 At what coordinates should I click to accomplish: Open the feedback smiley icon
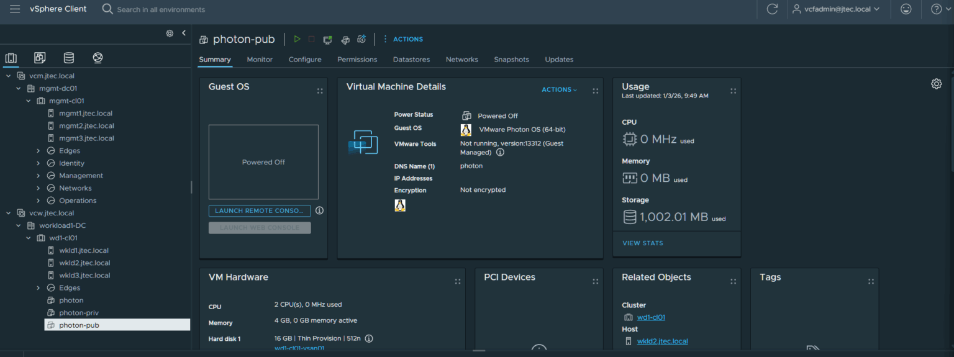(906, 9)
